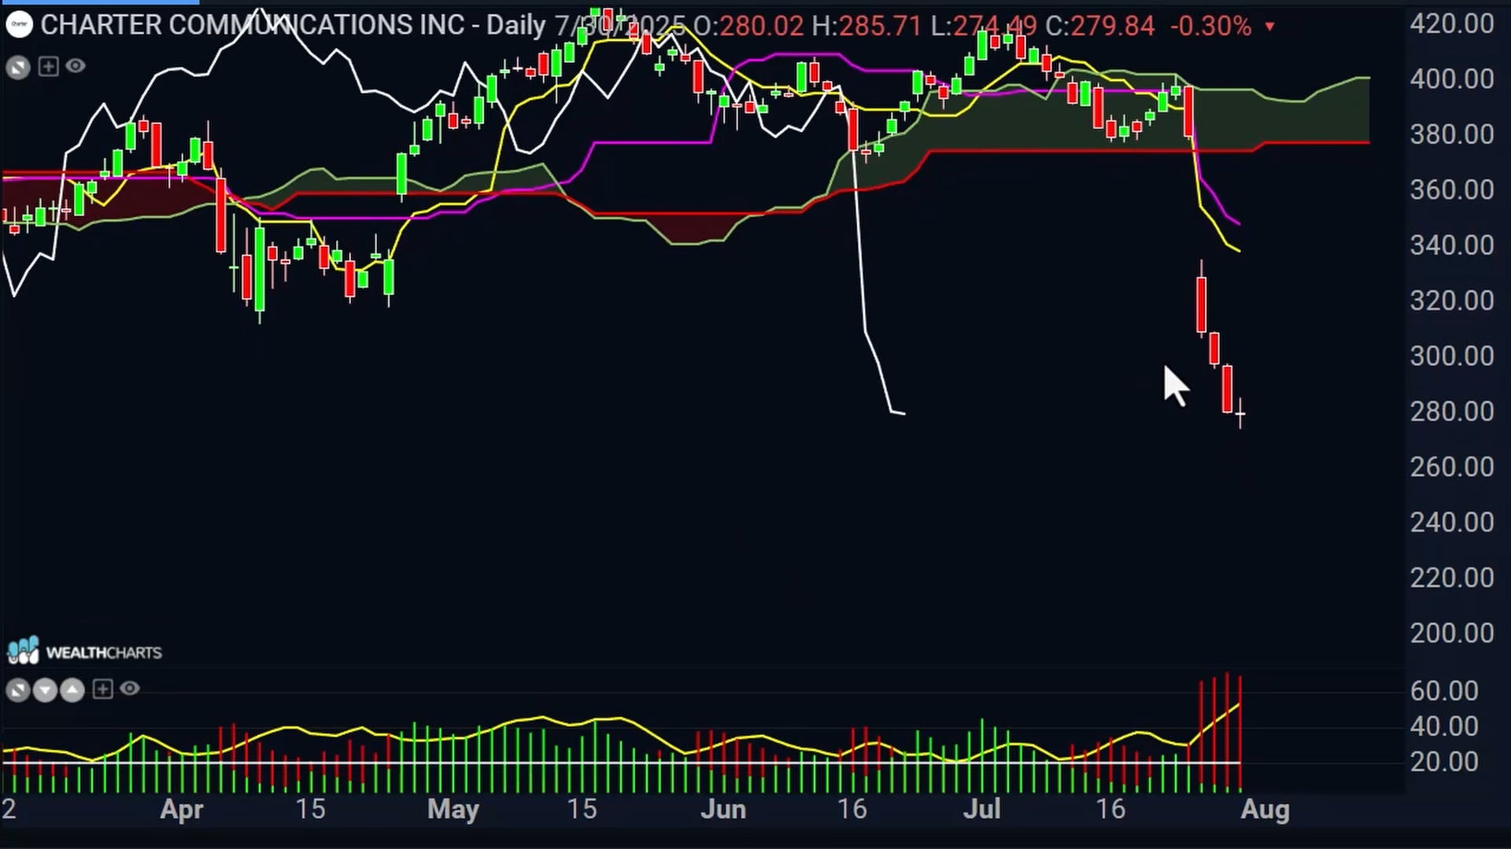This screenshot has height=849, width=1511.
Task: Add an indicator to the price pane
Action: pos(48,67)
